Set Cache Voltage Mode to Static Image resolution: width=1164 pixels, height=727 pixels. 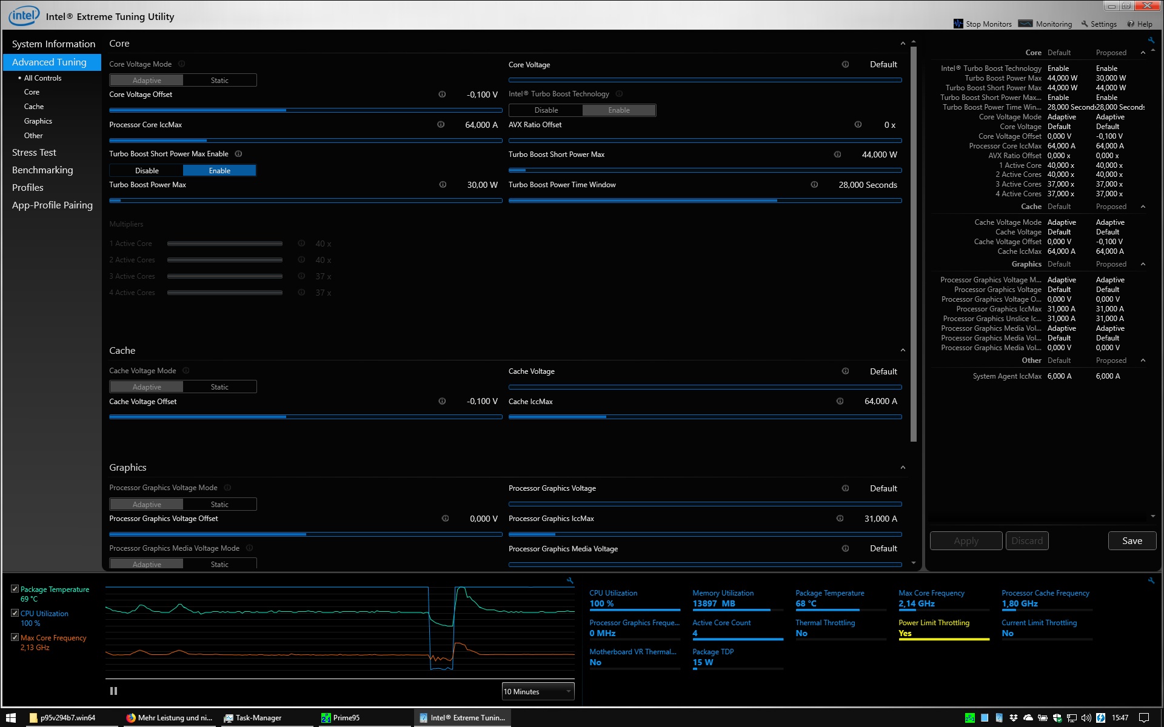click(x=219, y=387)
